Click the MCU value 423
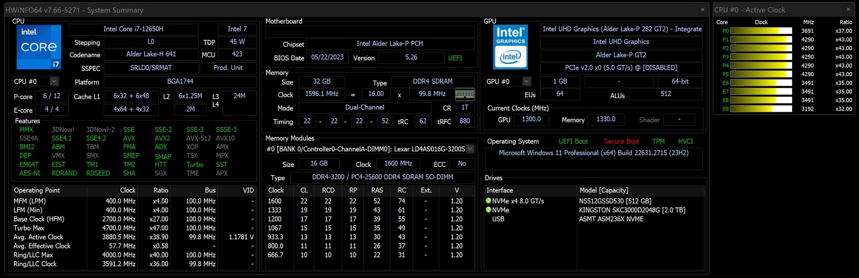 click(237, 54)
